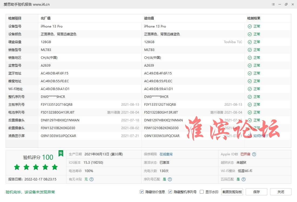The width and height of the screenshot is (297, 202).
Task: Click the check icon in 主板序列号 row
Action: [x=250, y=104]
